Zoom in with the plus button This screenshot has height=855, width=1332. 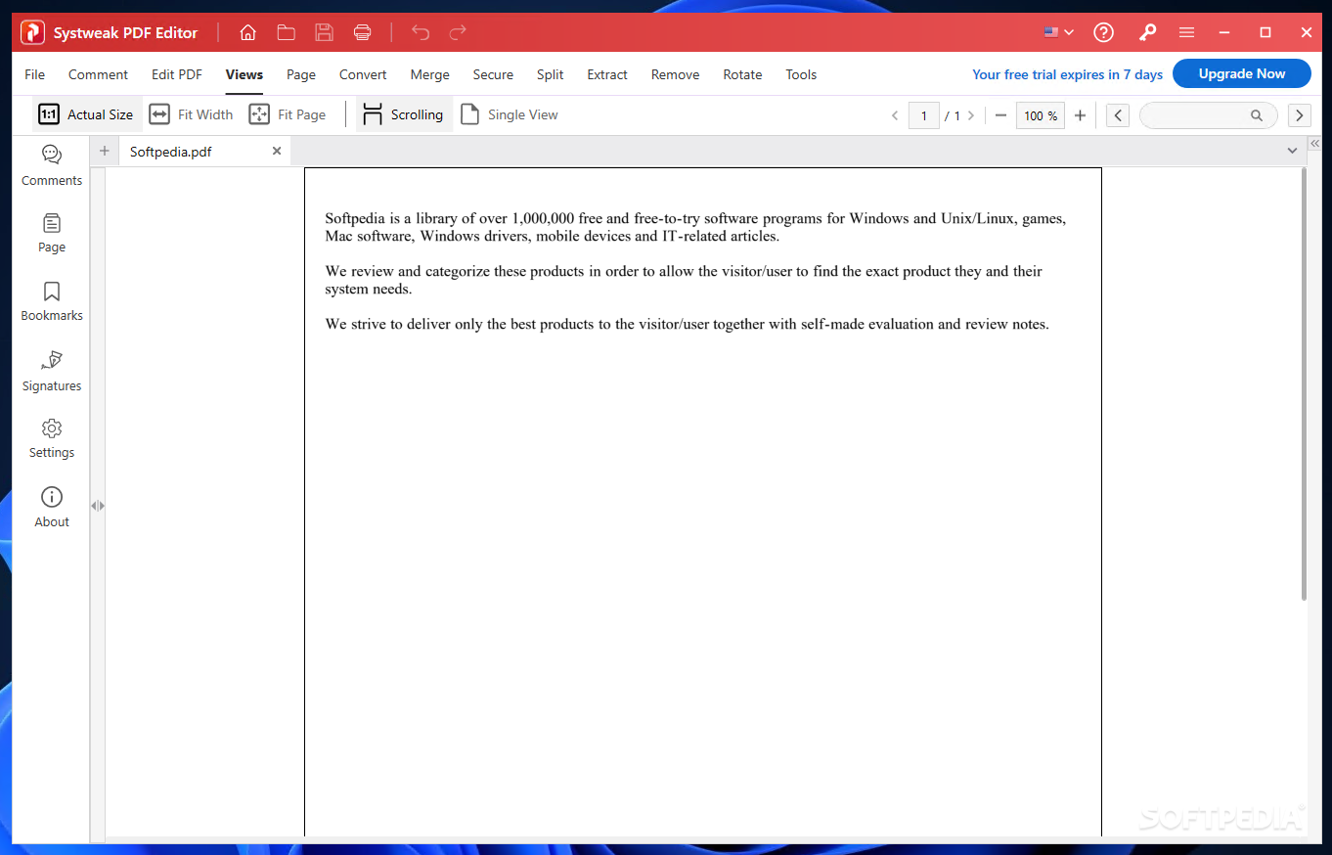point(1080,115)
